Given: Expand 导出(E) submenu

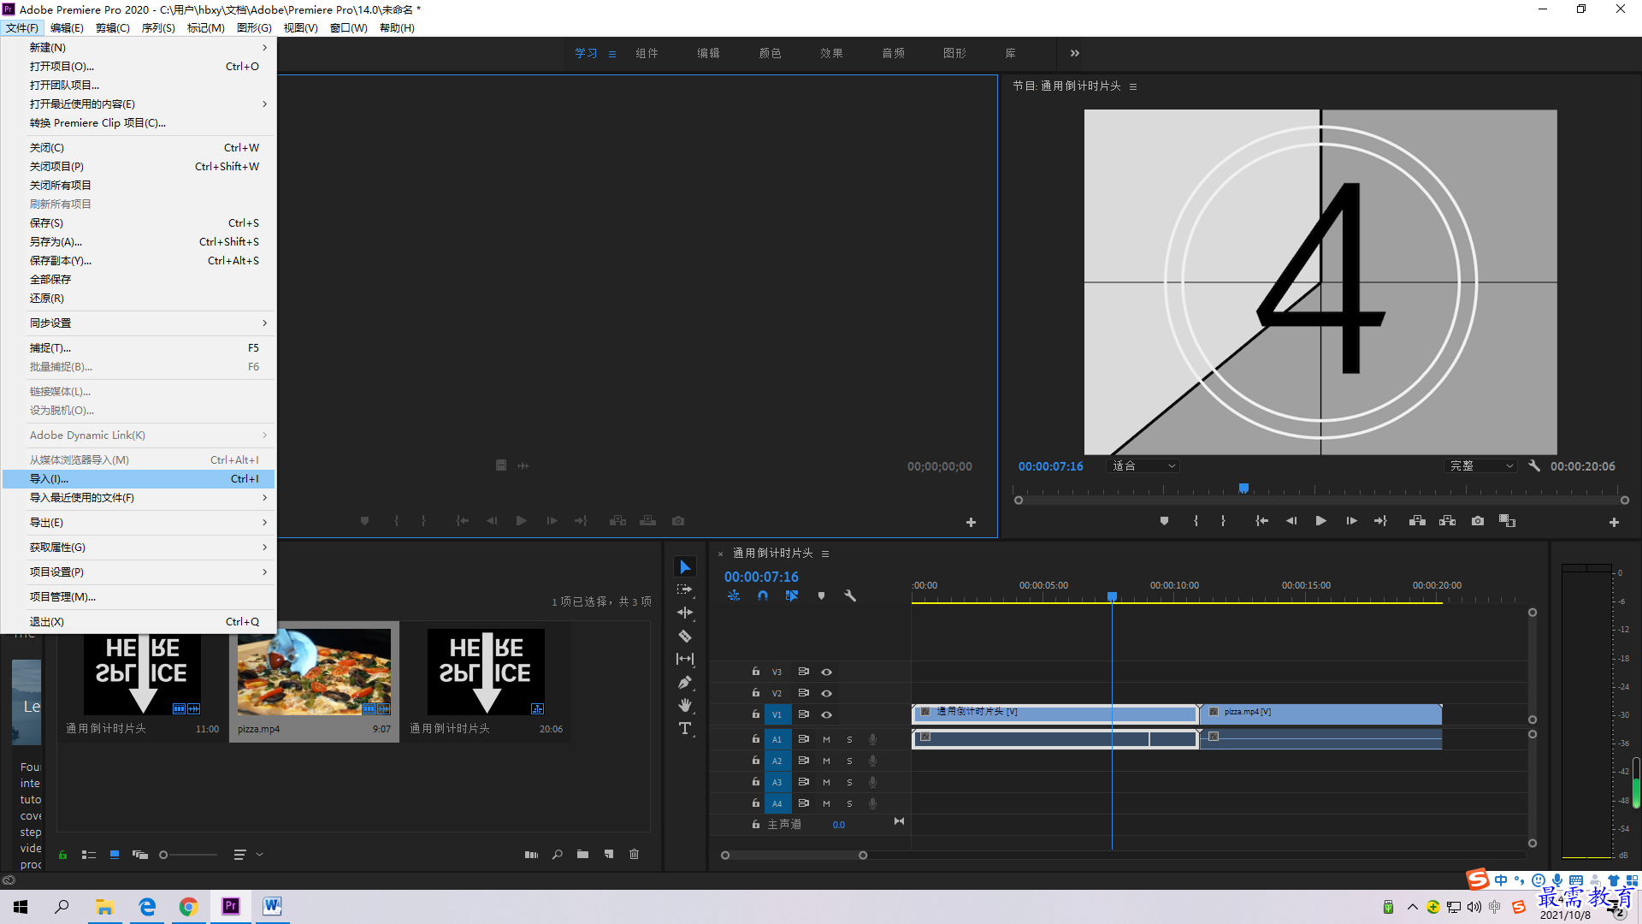Looking at the screenshot, I should tap(139, 523).
